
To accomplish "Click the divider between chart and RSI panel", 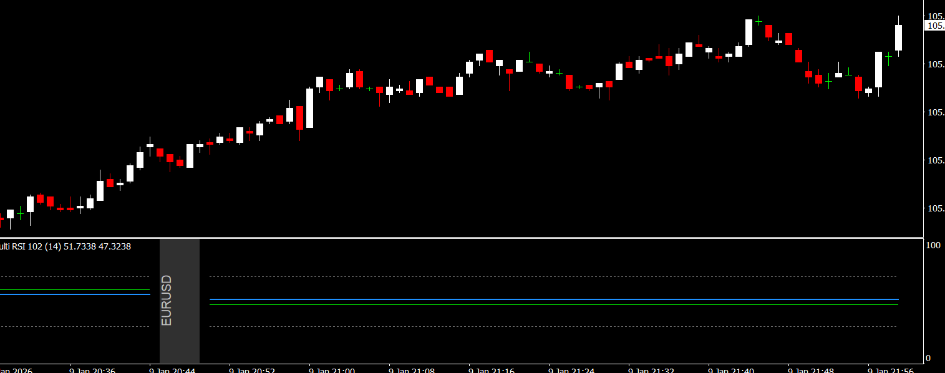I will point(462,238).
